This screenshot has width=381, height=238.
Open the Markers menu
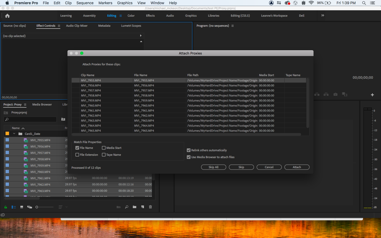[x=105, y=3]
